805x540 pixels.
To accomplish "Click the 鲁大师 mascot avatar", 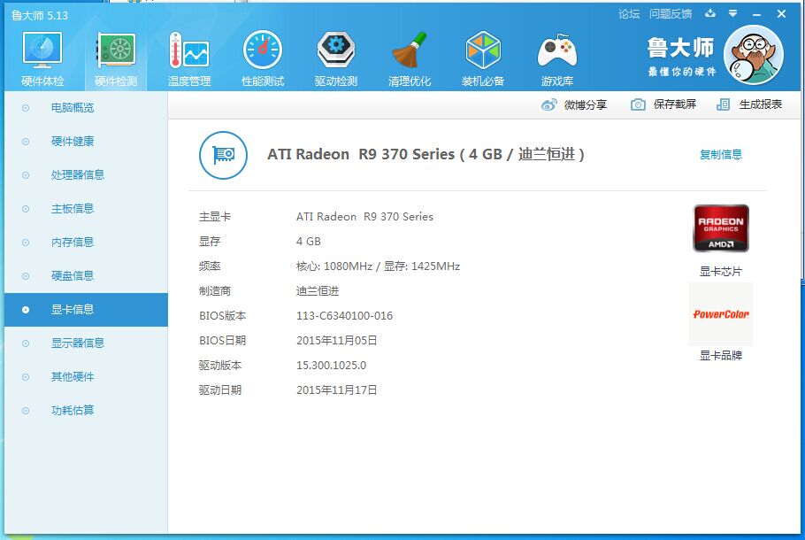I will pyautogui.click(x=753, y=55).
